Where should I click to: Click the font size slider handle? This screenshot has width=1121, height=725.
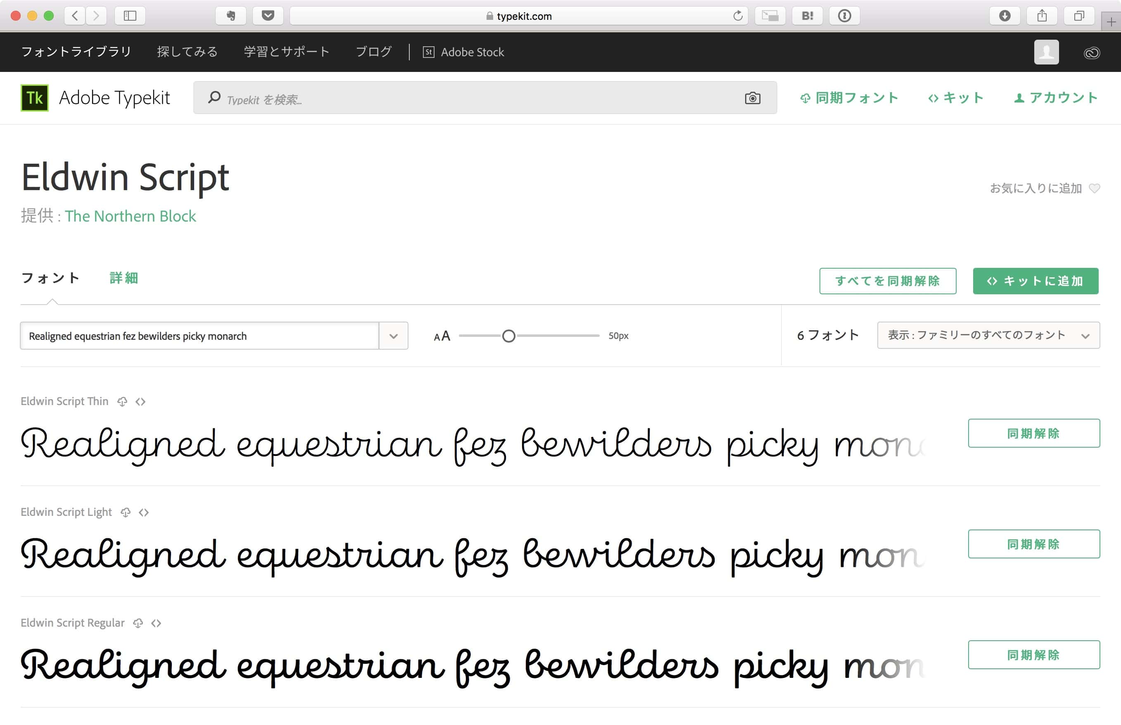click(508, 336)
